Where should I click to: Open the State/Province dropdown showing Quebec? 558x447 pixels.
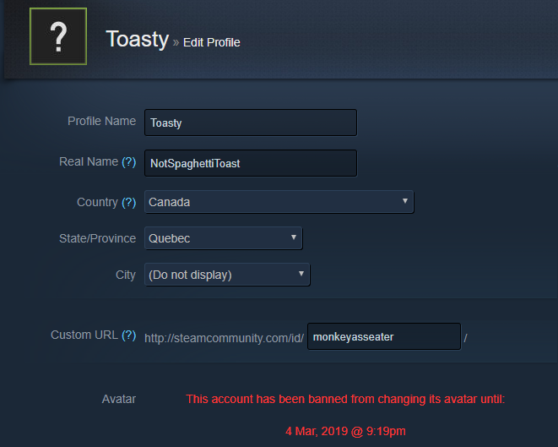click(224, 238)
